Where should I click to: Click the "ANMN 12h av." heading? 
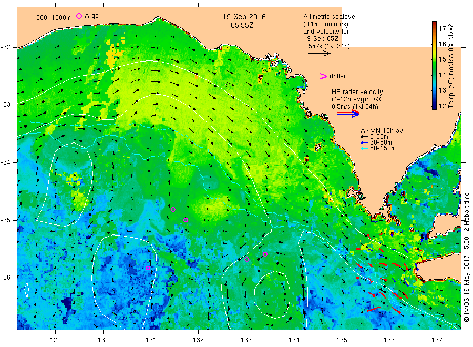pos(383,131)
